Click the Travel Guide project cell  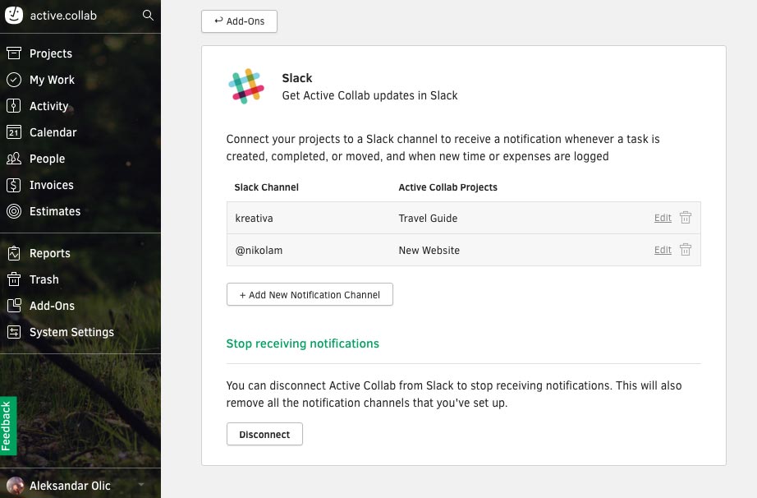click(428, 218)
